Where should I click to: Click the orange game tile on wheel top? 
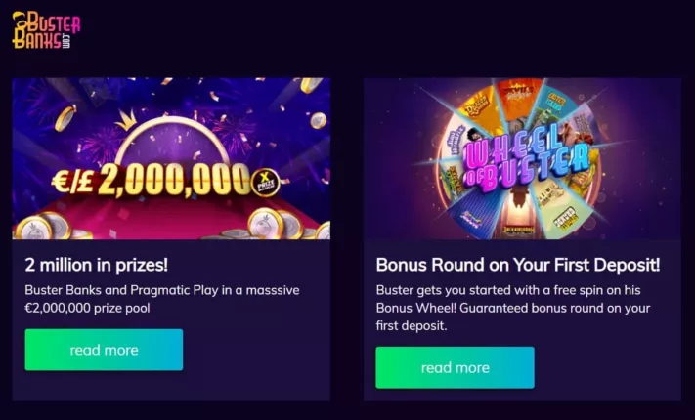tap(518, 99)
